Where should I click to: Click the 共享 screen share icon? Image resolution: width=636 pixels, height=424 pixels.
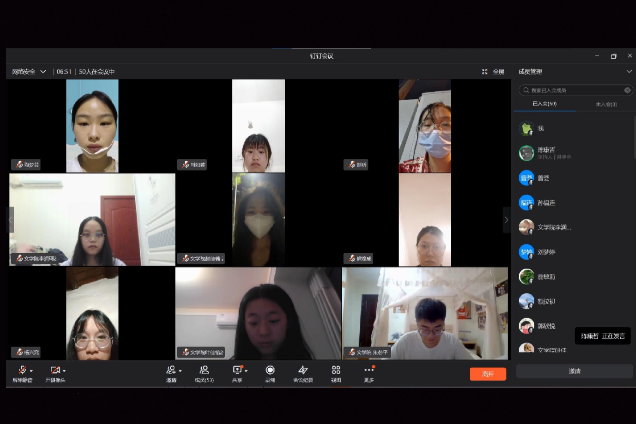(237, 370)
